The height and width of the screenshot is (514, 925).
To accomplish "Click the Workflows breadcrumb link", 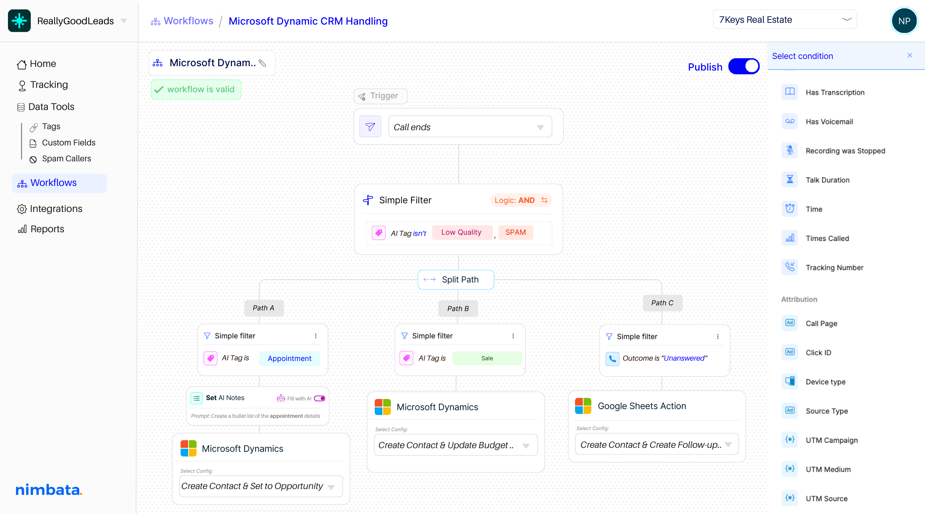I will tap(188, 21).
